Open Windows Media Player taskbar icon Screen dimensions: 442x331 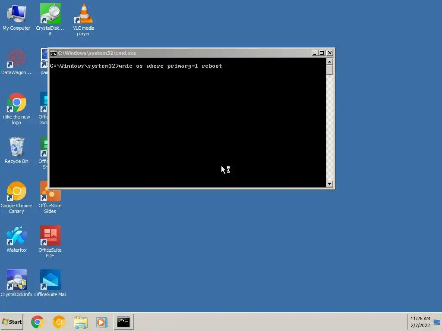102,322
